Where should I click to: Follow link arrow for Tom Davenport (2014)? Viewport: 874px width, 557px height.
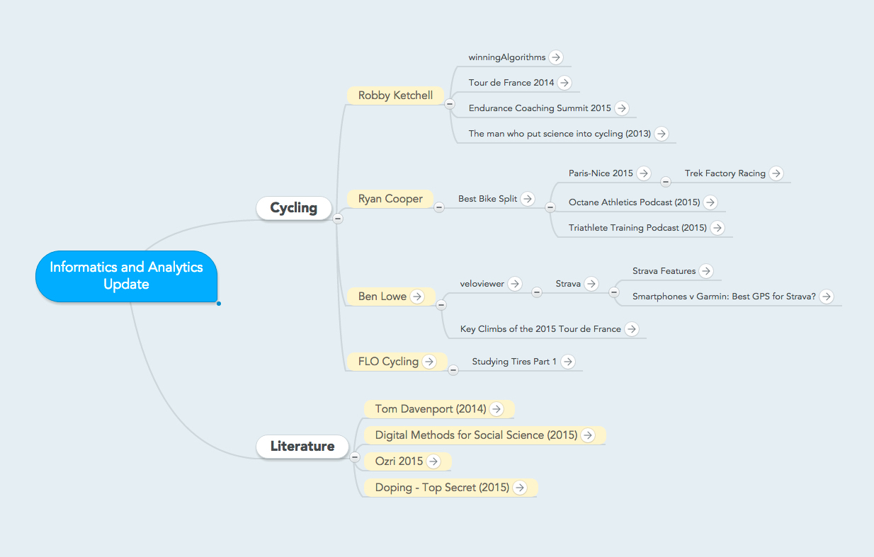[x=497, y=409]
